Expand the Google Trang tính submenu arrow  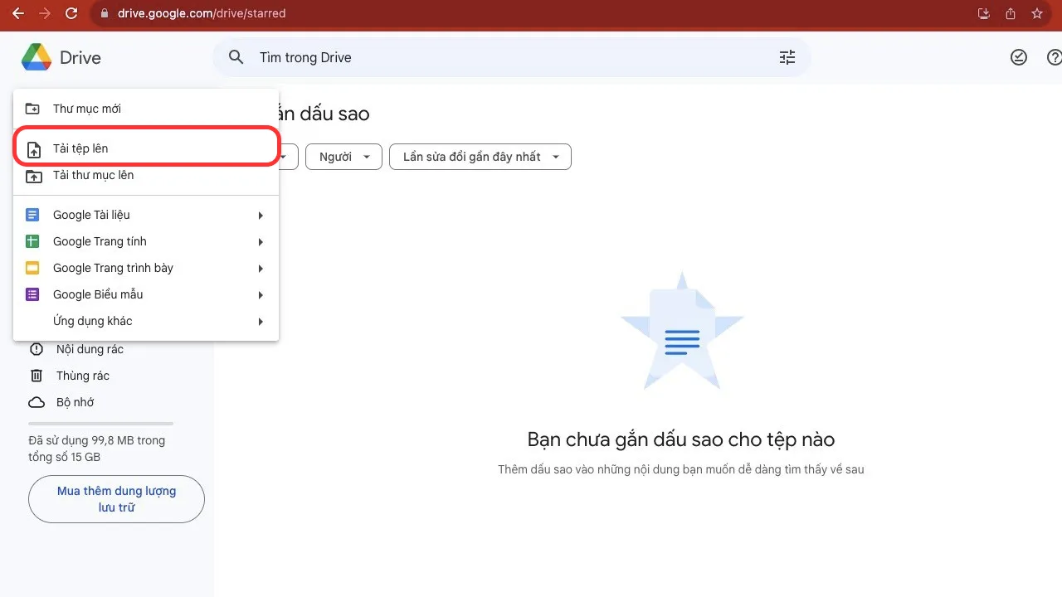260,240
